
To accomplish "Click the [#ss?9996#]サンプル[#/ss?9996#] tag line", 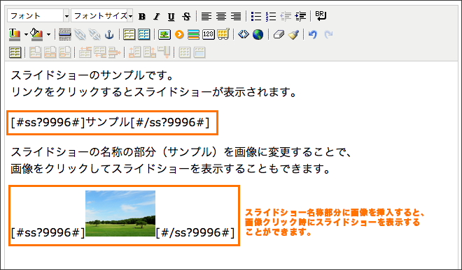I will (x=110, y=123).
